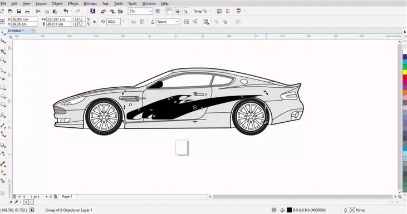The height and width of the screenshot is (214, 407).
Task: Toggle Show Rulers button
Action: (x=169, y=11)
